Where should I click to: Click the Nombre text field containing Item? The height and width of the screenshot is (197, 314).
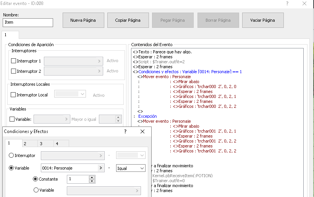click(x=28, y=22)
